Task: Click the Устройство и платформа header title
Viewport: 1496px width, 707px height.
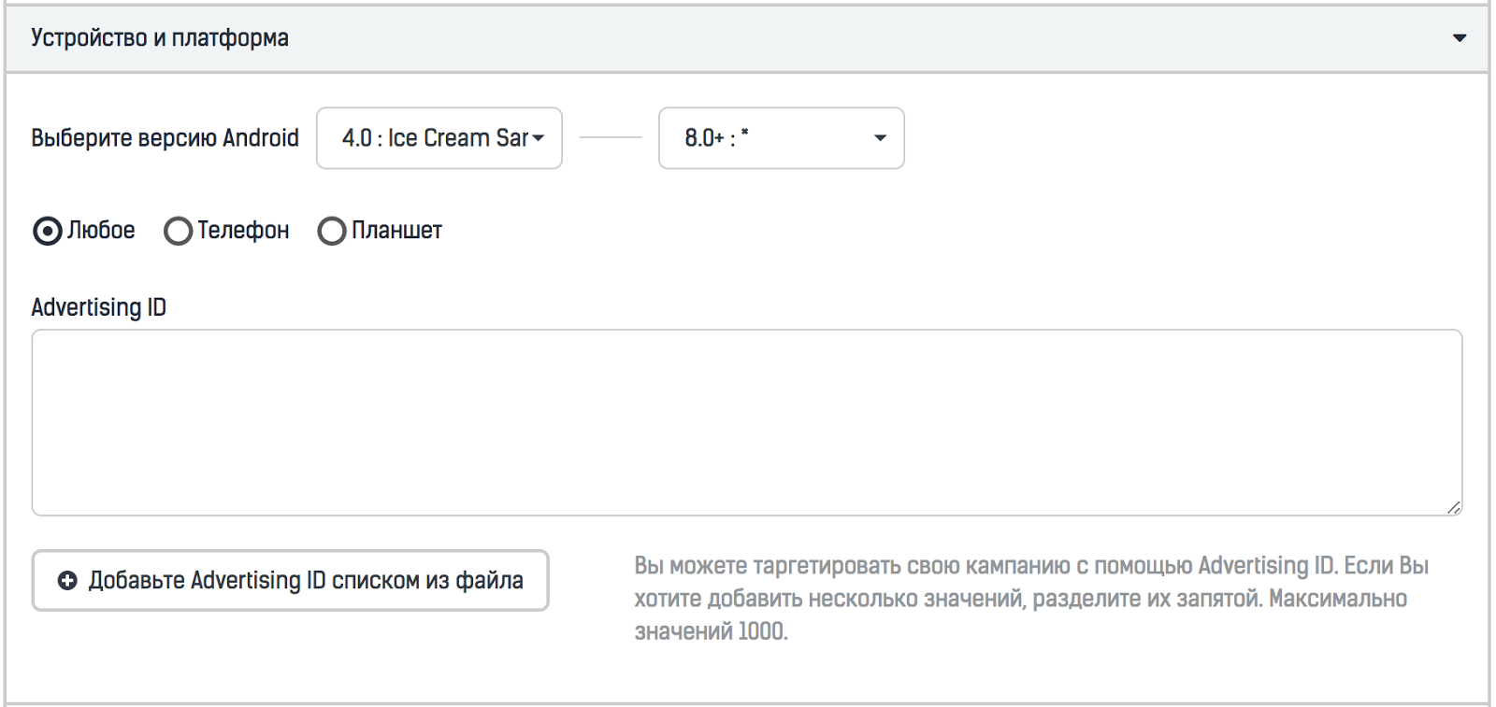Action: point(160,38)
